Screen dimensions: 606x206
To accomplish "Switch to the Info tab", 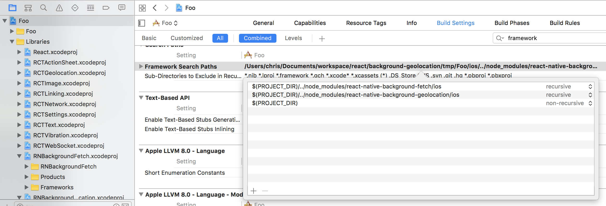I will 412,23.
